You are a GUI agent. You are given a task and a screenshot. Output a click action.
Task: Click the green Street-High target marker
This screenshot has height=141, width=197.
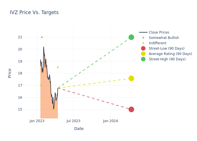click(x=131, y=37)
